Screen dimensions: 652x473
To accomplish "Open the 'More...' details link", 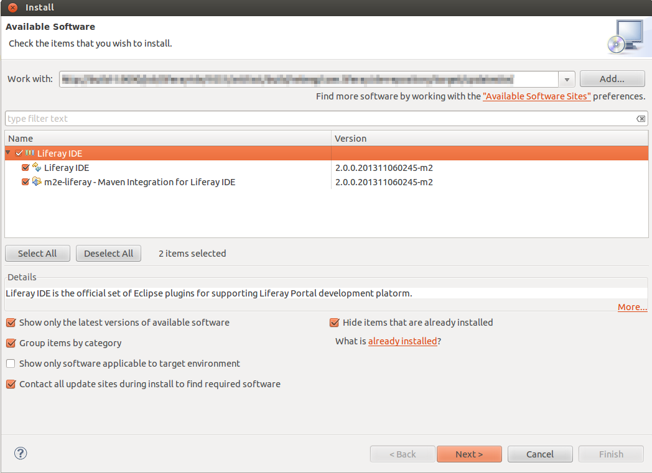I will point(632,307).
